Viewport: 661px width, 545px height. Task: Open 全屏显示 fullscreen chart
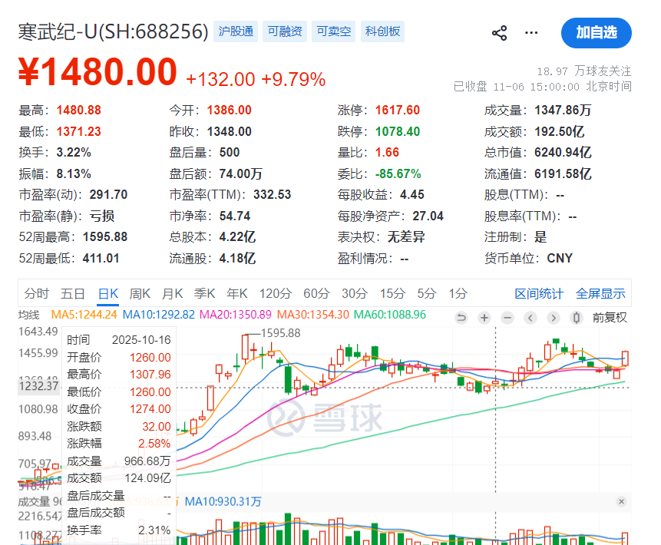click(x=600, y=293)
